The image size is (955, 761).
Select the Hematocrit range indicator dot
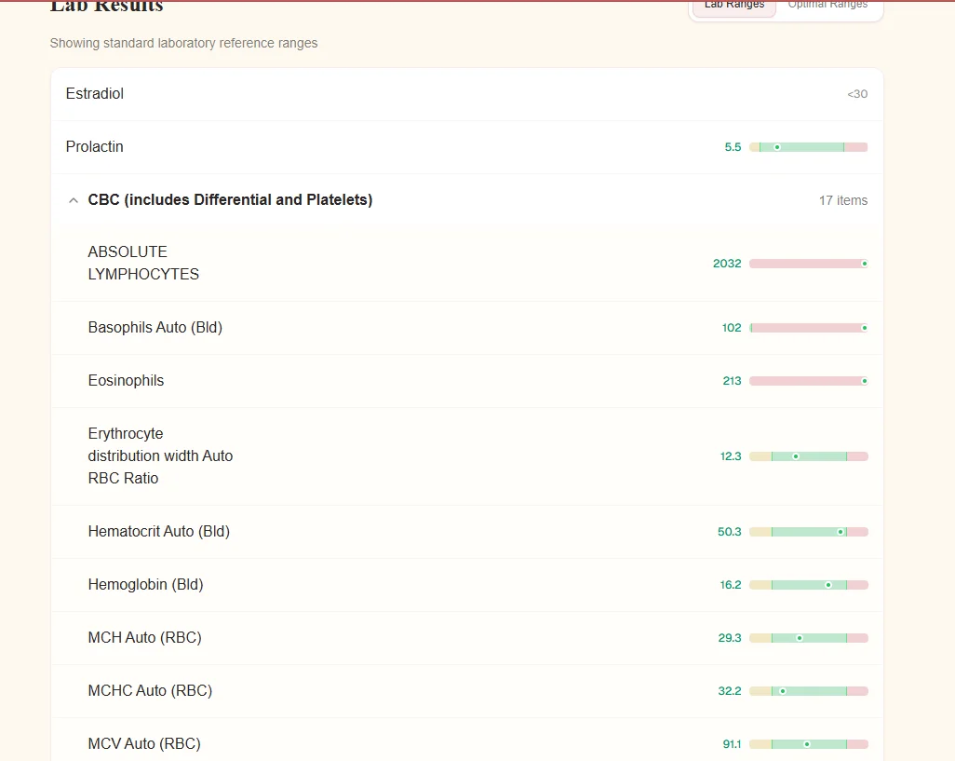click(841, 532)
